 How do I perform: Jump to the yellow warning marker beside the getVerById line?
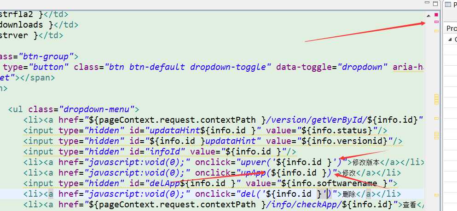436,119
